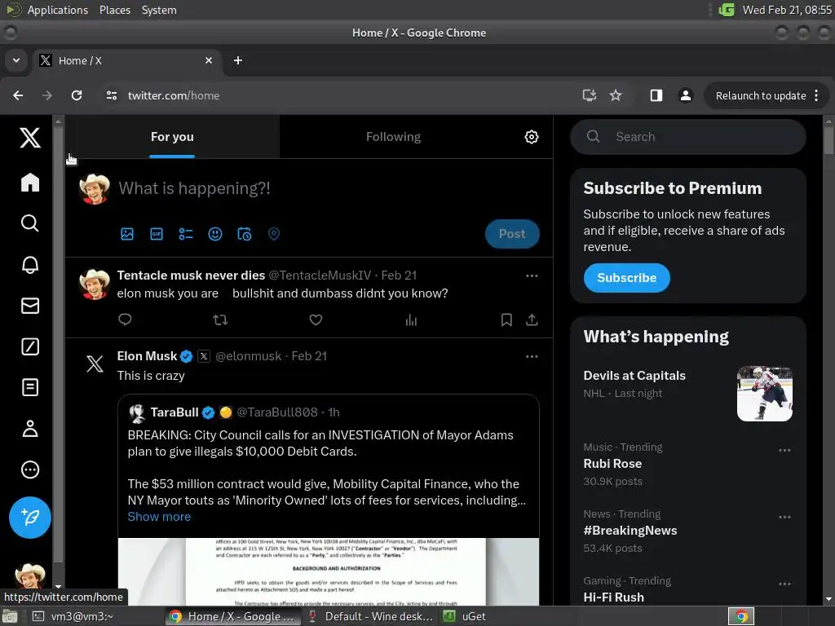Open the Rubi Rose trending topic
This screenshot has height=626, width=835.
click(x=612, y=464)
